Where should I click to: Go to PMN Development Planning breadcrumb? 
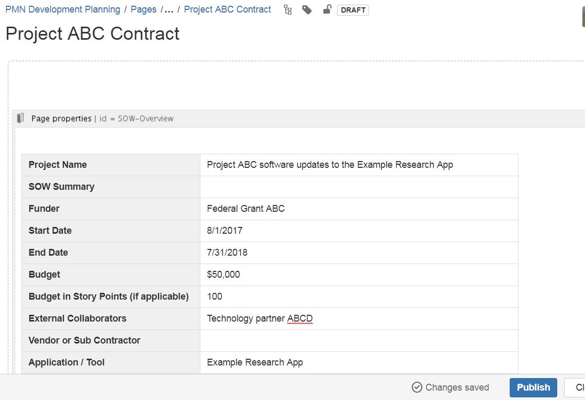[x=62, y=9]
